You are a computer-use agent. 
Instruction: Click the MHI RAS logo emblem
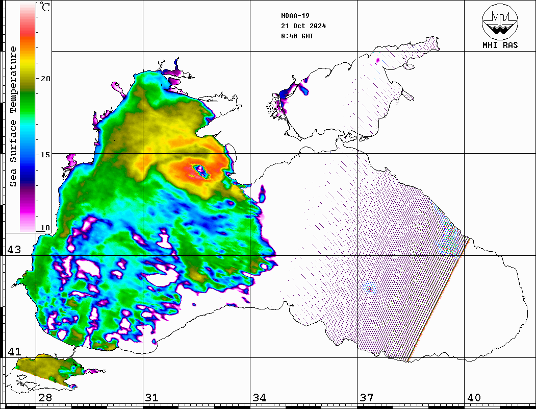pyautogui.click(x=500, y=21)
